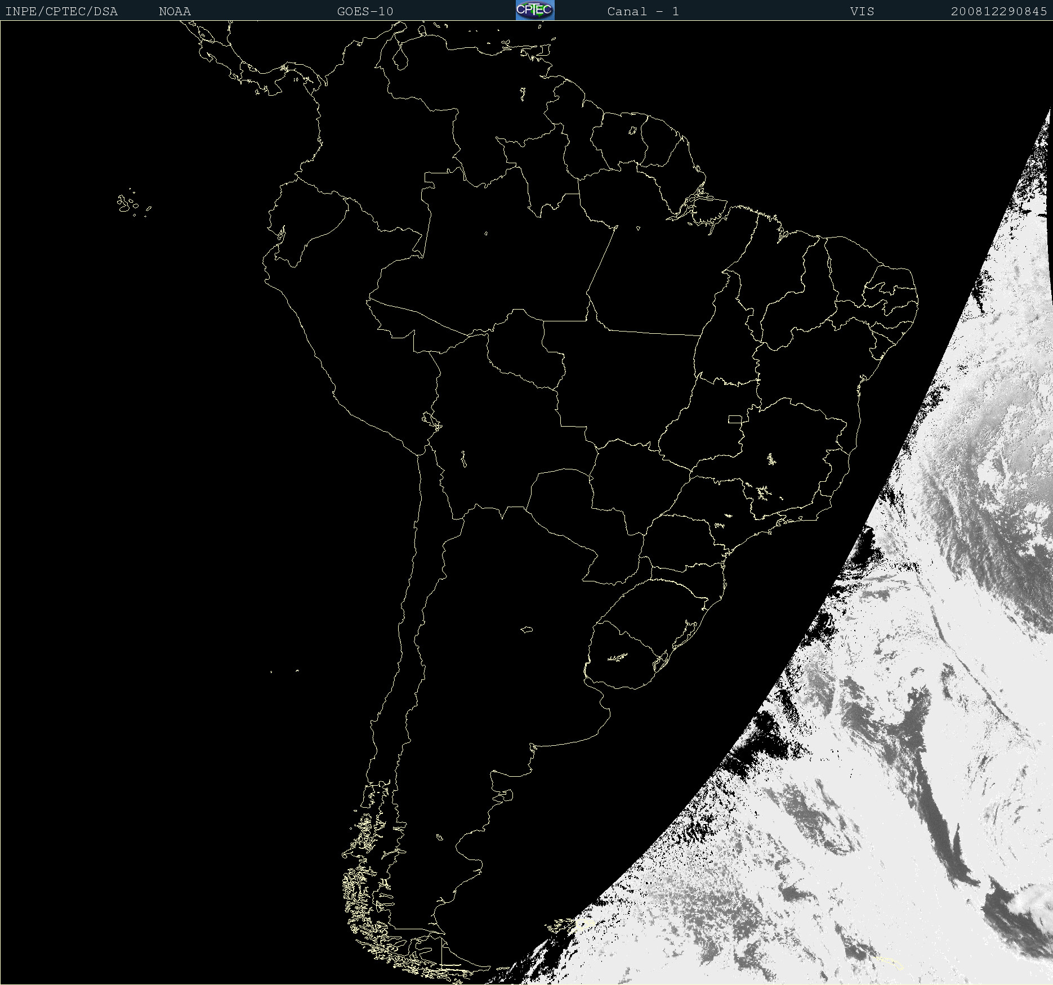Select the INPE/CPTEC/DSA header label

61,12
